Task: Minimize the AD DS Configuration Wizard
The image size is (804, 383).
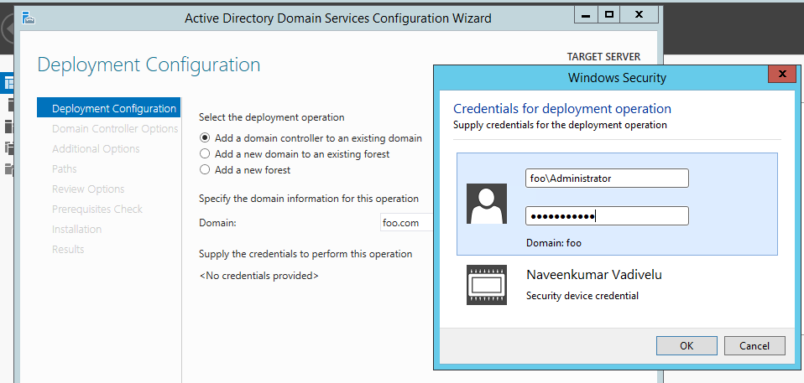Action: [x=586, y=15]
